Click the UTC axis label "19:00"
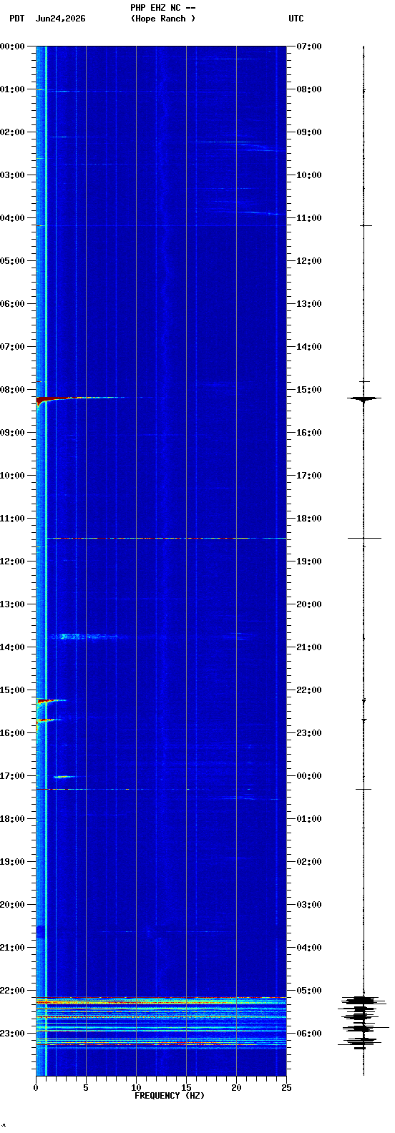The height and width of the screenshot is (1133, 395). [309, 561]
